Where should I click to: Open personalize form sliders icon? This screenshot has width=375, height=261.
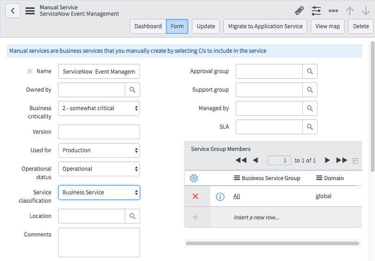click(x=316, y=11)
